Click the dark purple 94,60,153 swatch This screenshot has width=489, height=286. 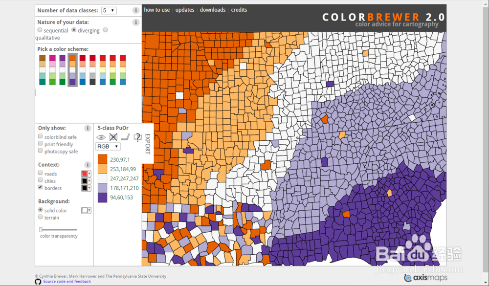[103, 198]
